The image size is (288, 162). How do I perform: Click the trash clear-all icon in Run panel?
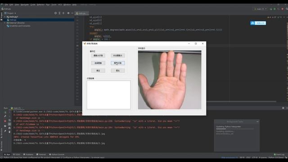9,132
